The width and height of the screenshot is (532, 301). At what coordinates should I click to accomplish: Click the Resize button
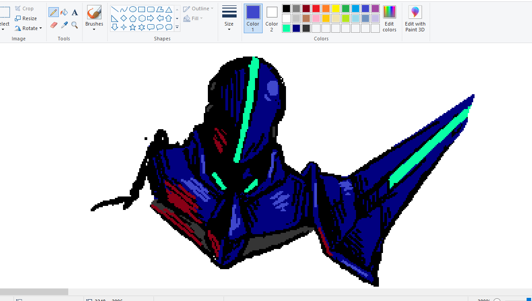point(26,18)
